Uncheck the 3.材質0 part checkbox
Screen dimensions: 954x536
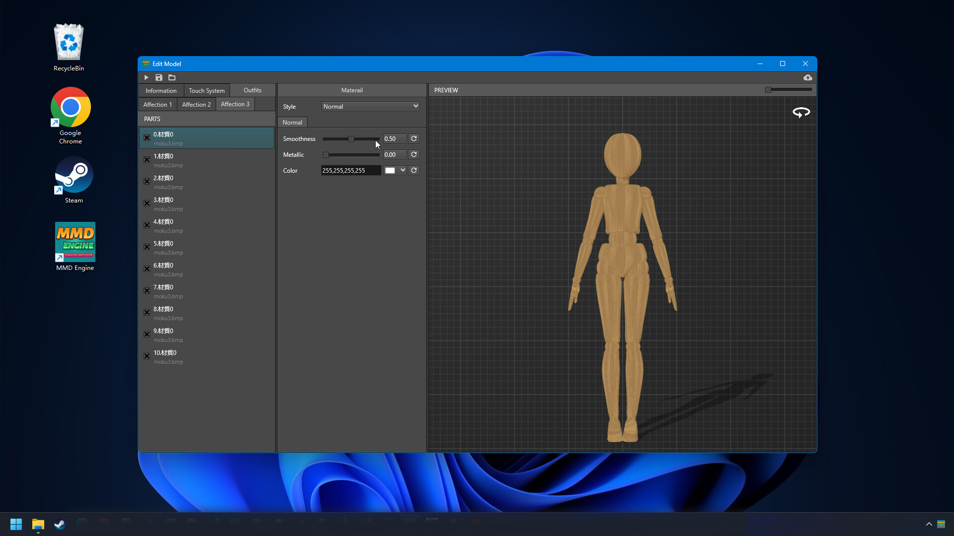147,203
